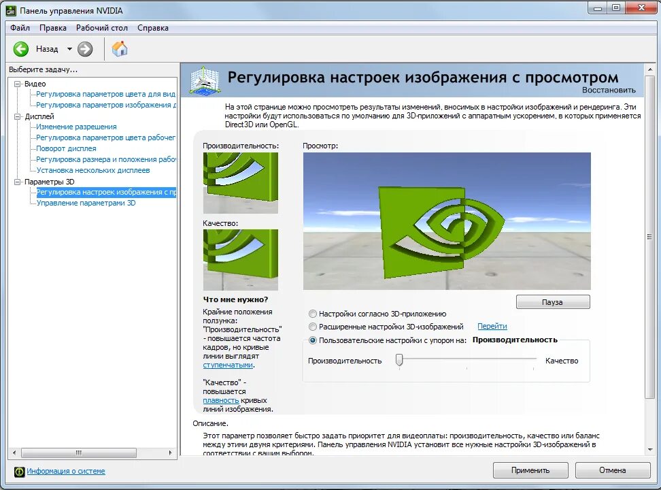Open Изменение разрешения tree item
The height and width of the screenshot is (490, 661).
pyautogui.click(x=76, y=127)
